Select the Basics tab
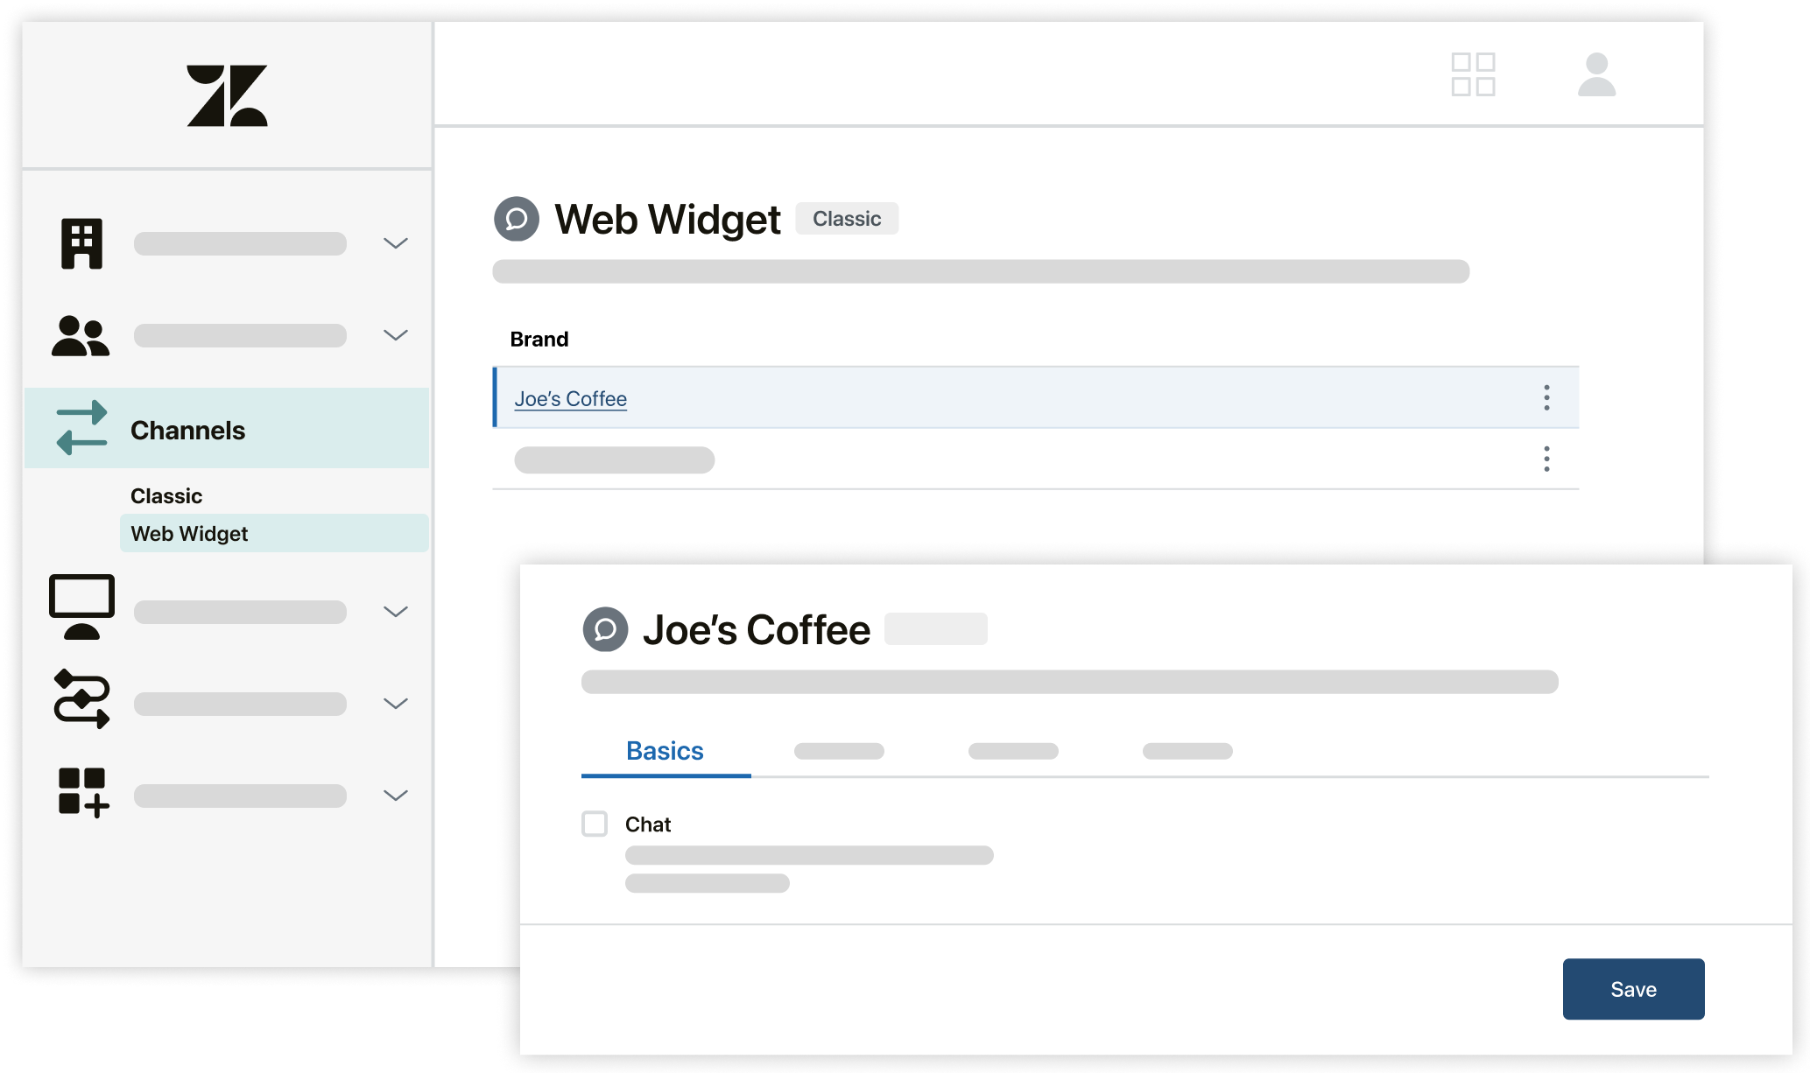The image size is (1810, 1073). tap(665, 750)
